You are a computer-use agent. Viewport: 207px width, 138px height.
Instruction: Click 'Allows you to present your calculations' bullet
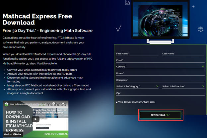[49, 91]
